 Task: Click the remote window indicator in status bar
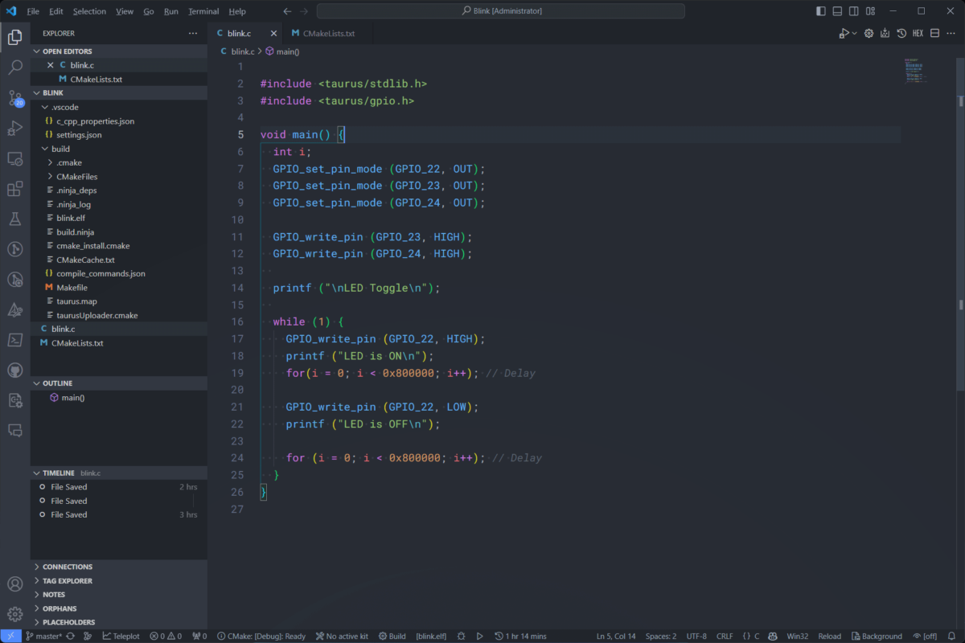[11, 636]
